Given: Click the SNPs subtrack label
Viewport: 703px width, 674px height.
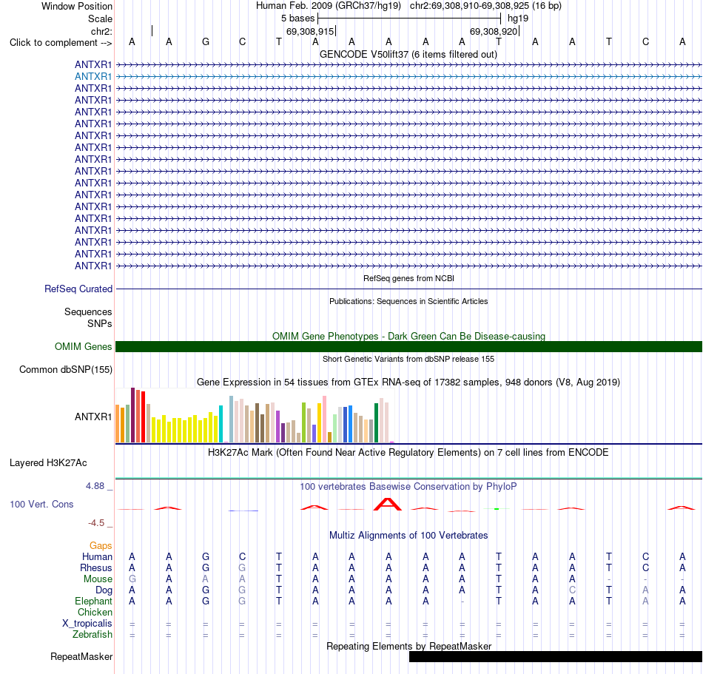Looking at the screenshot, I should (100, 323).
